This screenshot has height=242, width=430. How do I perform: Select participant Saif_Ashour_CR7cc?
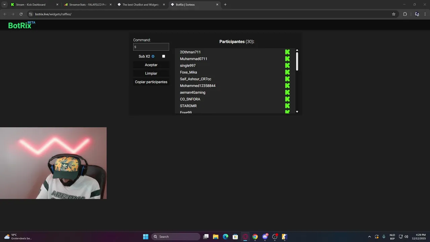click(x=196, y=79)
